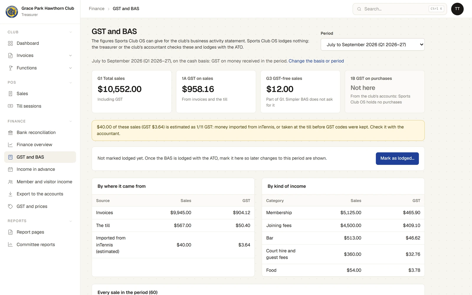Click the Sales receipt icon
Image resolution: width=472 pixels, height=295 pixels.
tap(10, 94)
